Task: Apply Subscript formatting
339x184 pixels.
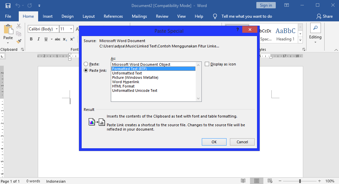Action: (x=65, y=39)
